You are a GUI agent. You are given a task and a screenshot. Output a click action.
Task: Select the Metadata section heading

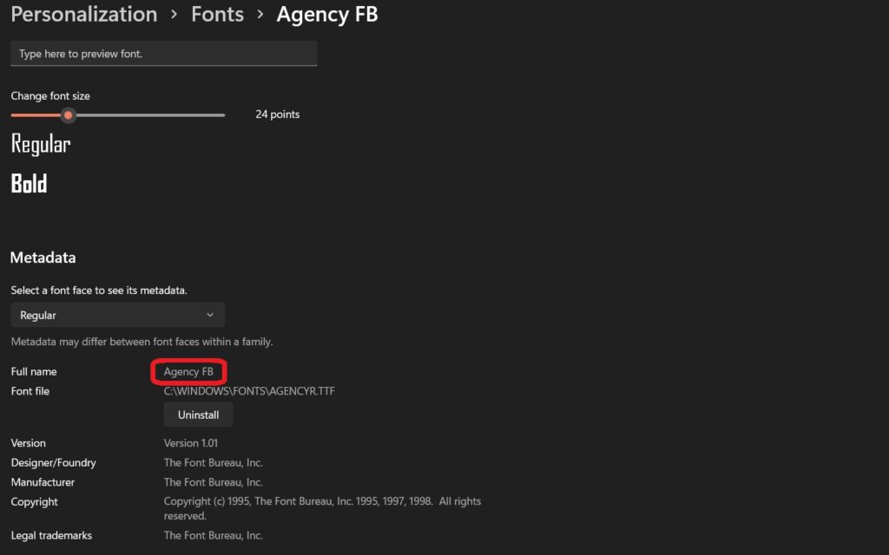(43, 258)
